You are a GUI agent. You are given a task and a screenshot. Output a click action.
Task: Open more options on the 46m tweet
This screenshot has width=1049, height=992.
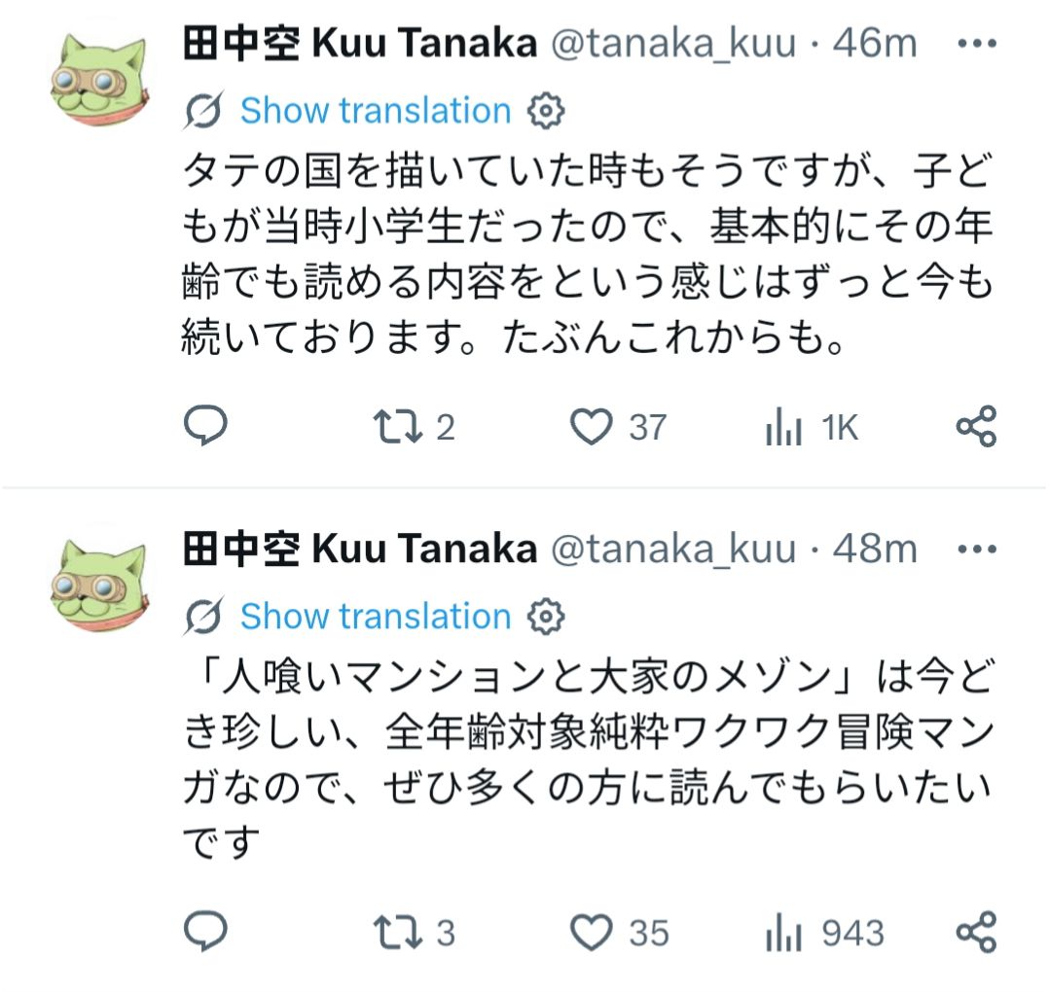tap(977, 44)
